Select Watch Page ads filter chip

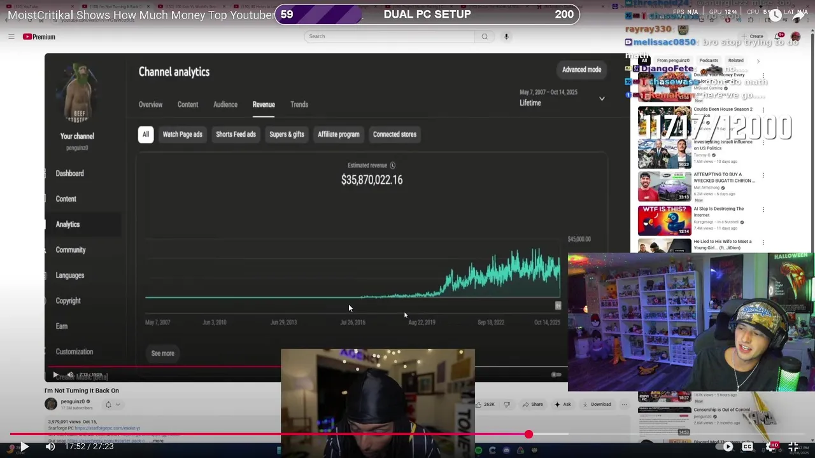[182, 134]
